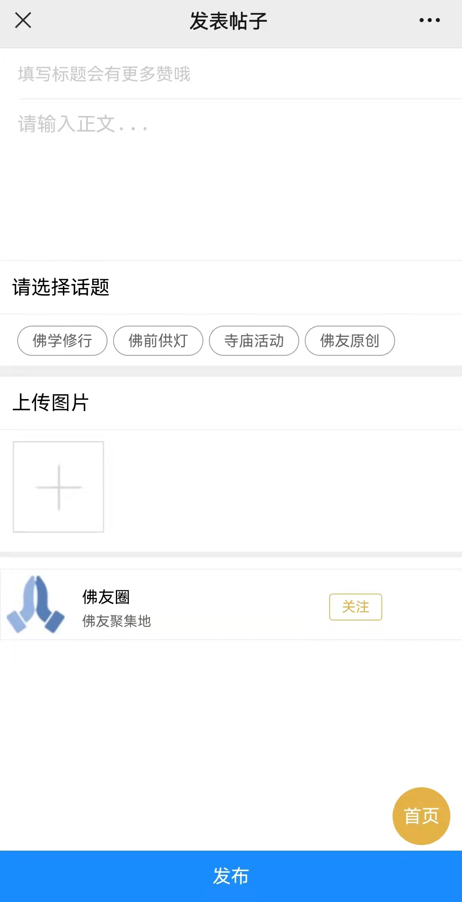462x902 pixels.
Task: Choose the 寺庙活动 topic tag
Action: pyautogui.click(x=254, y=341)
